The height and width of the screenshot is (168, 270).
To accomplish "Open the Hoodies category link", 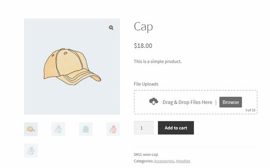I will (x=183, y=161).
